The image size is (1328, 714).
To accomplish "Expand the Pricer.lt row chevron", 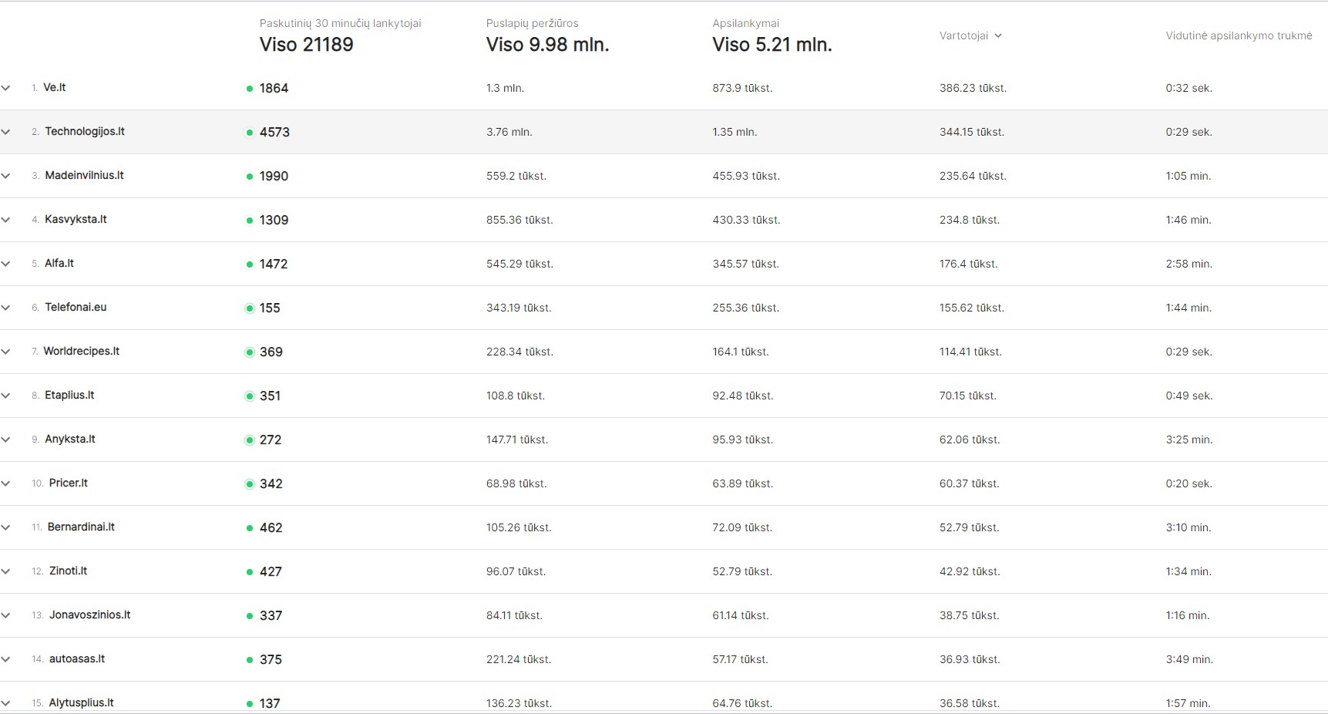I will [5, 483].
